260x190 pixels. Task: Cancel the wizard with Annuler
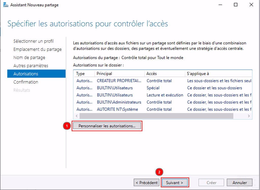240,182
